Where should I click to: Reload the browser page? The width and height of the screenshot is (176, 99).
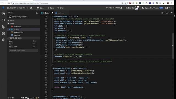pyautogui.click(x=9, y=3)
